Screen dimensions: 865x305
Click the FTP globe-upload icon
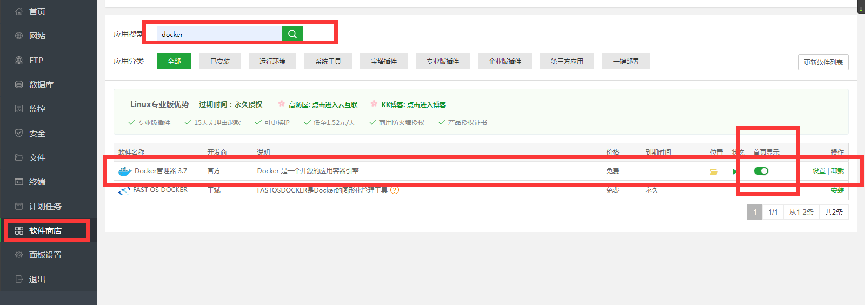[19, 60]
